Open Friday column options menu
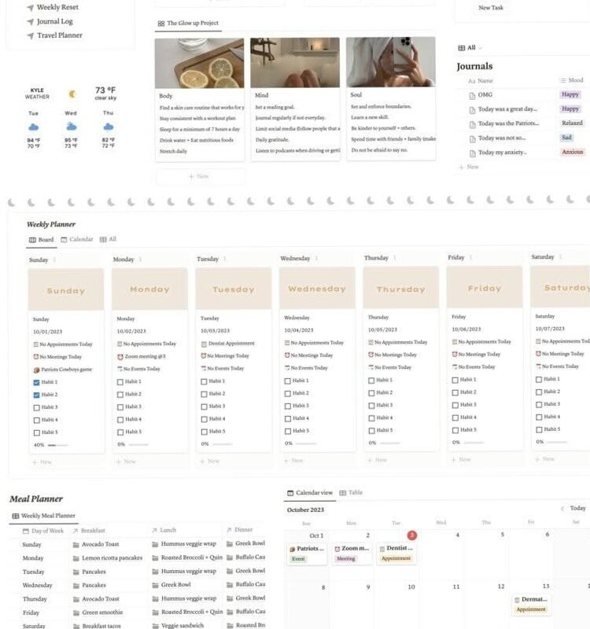The height and width of the screenshot is (629, 590). point(470,257)
